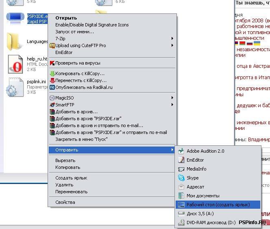The image size is (270, 229).
Task: Select Рабочий стол (создать ярлык) entry
Action: pyautogui.click(x=218, y=205)
